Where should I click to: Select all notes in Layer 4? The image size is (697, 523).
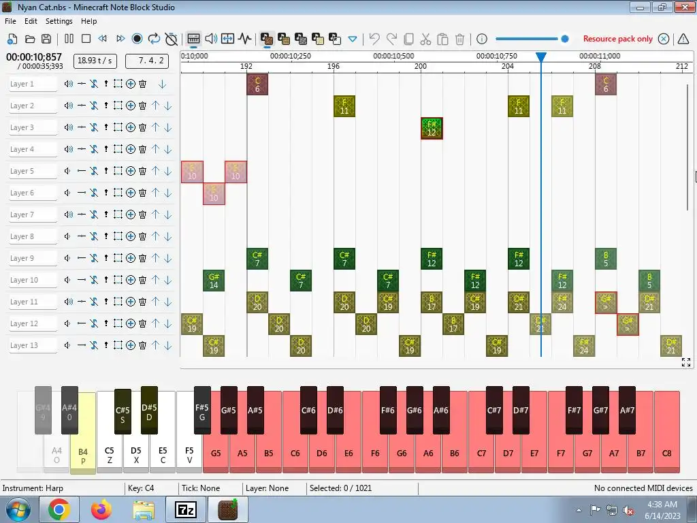click(117, 149)
